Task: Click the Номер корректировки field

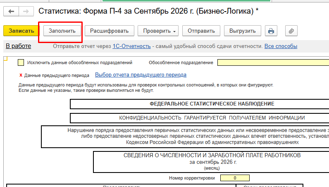Action: pos(235,178)
